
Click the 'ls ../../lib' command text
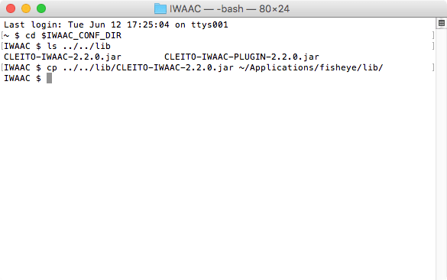[x=79, y=46]
